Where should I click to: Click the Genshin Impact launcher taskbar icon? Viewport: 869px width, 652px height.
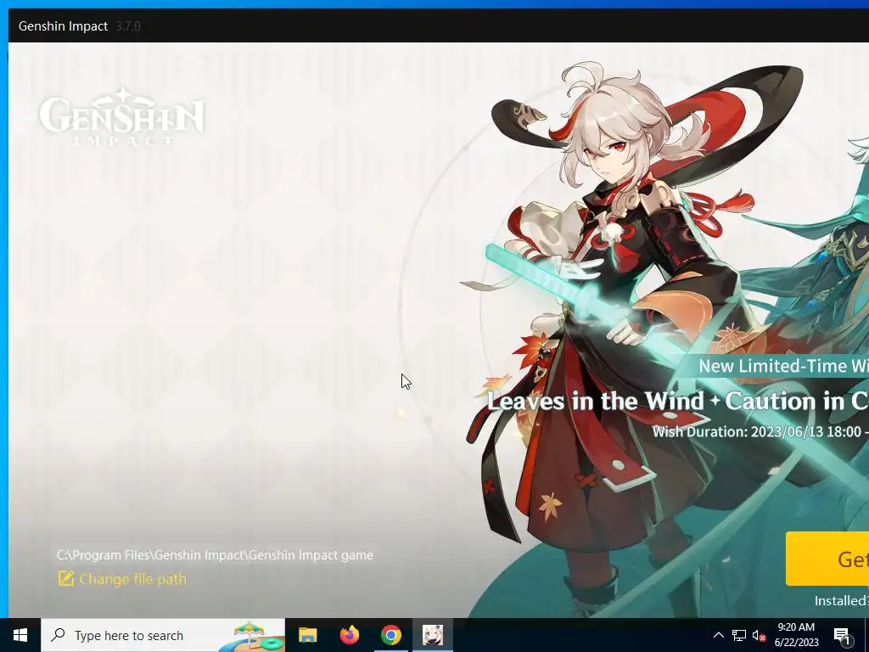433,635
